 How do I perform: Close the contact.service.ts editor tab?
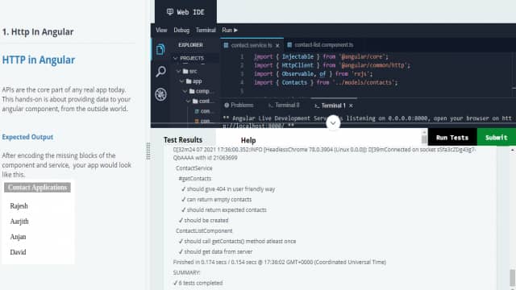(277, 45)
